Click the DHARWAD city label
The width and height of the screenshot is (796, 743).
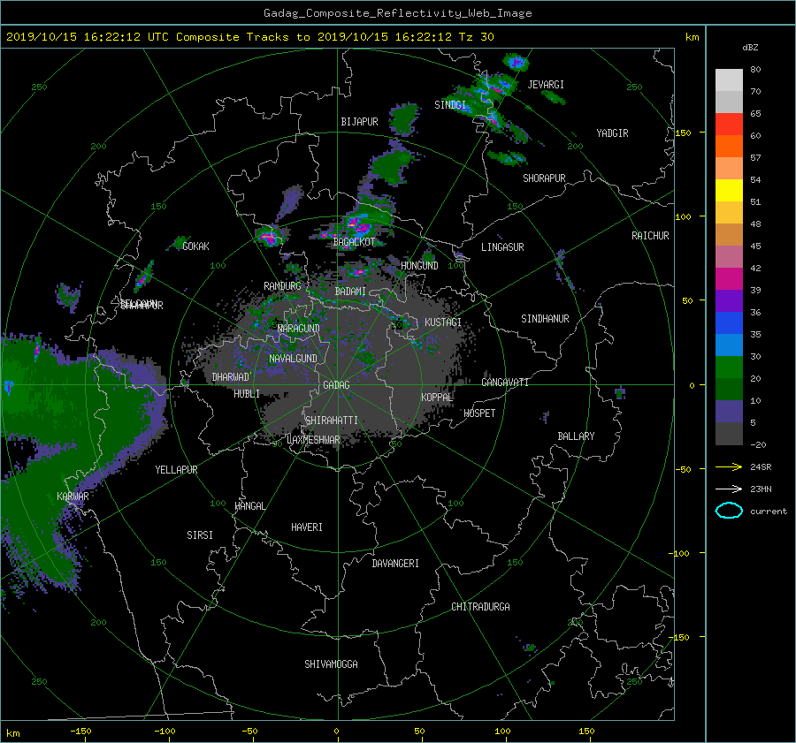click(231, 377)
